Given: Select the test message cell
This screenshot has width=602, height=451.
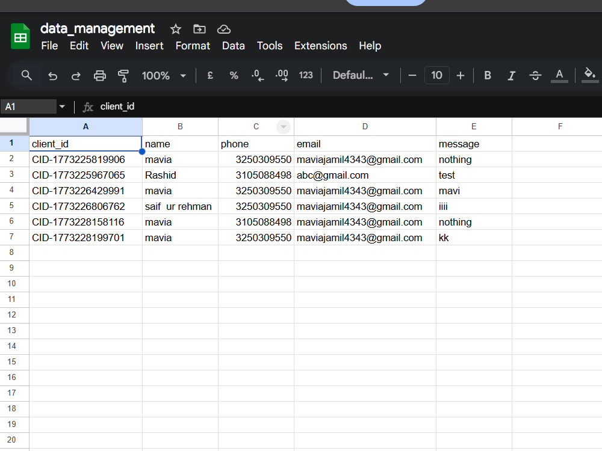Looking at the screenshot, I should coord(474,175).
